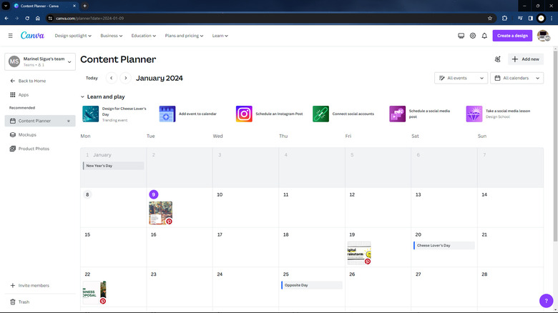
Task: Open the Digital Brainstorm post on January 19
Action: tap(359, 253)
